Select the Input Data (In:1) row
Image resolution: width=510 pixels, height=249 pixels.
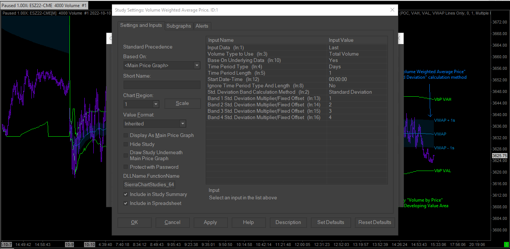pos(297,47)
